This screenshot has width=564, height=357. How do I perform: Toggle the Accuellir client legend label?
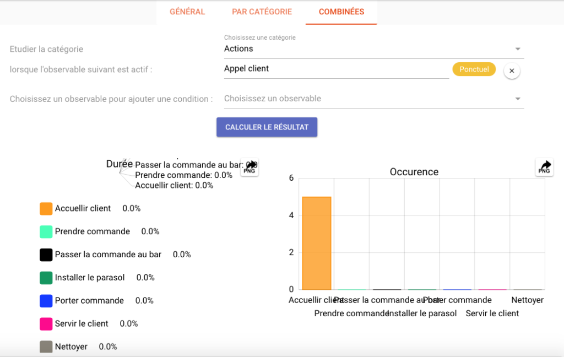[x=82, y=208]
